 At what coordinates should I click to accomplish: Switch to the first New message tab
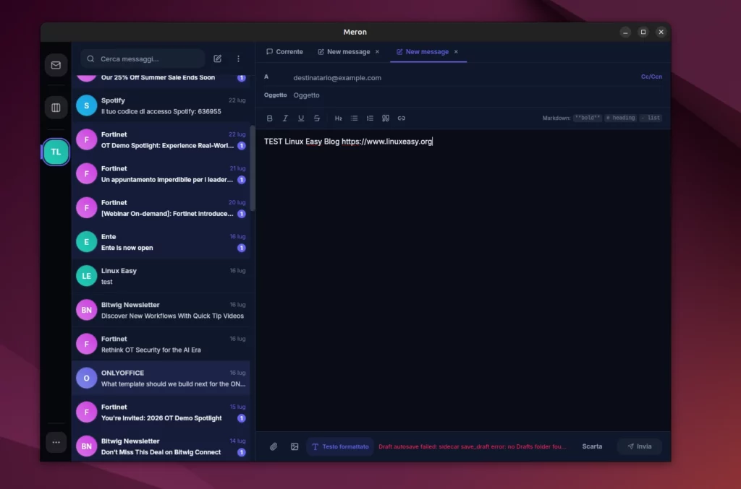click(344, 52)
